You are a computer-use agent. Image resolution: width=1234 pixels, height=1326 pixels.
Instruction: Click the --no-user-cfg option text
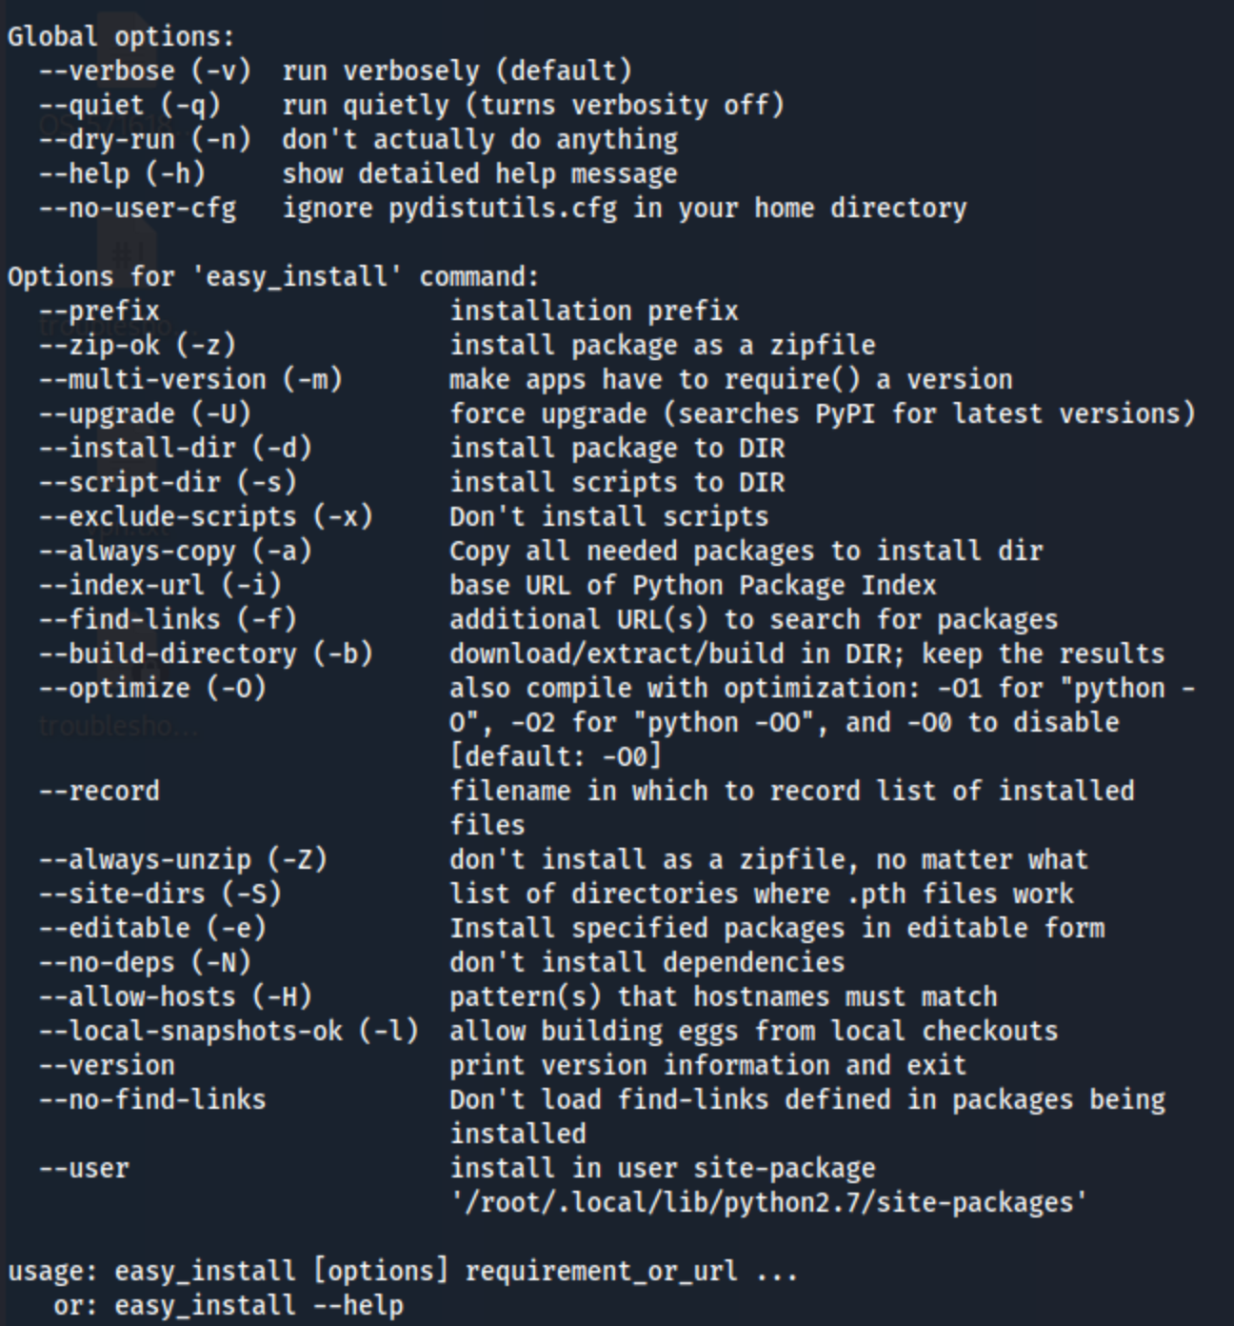pyautogui.click(x=137, y=209)
